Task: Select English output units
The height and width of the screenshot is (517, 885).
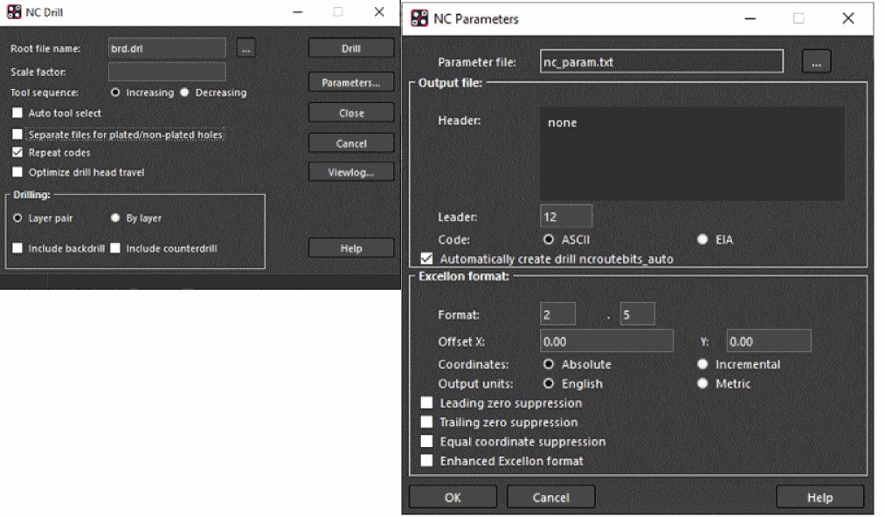Action: coord(548,383)
